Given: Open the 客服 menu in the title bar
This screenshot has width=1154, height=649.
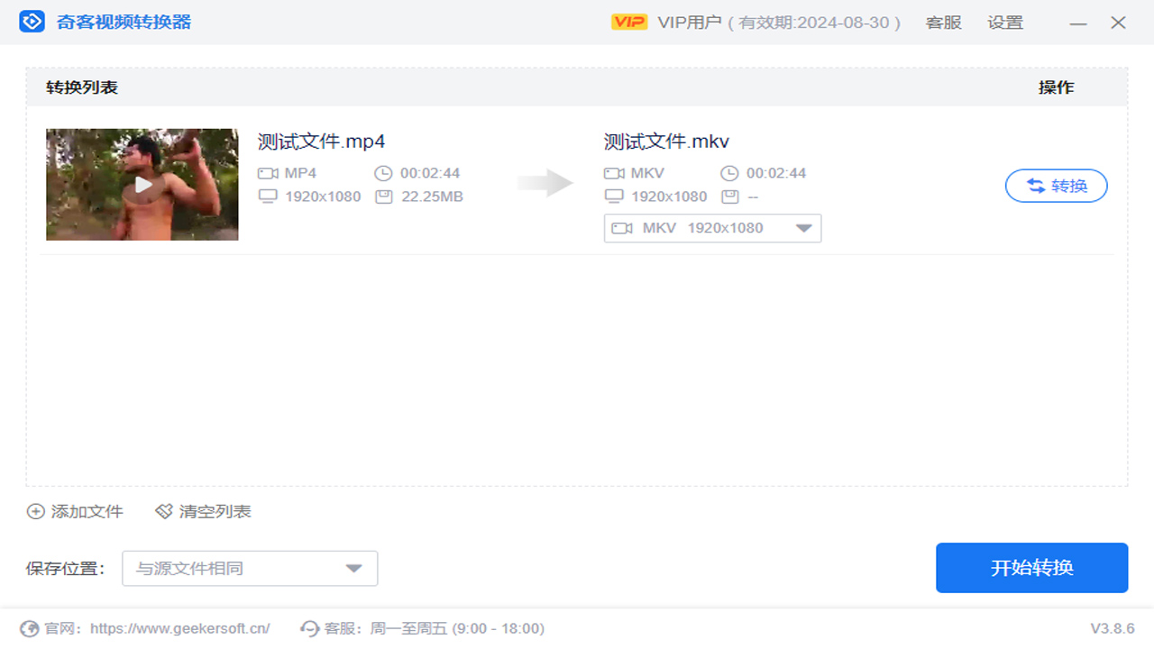Looking at the screenshot, I should pos(943,23).
